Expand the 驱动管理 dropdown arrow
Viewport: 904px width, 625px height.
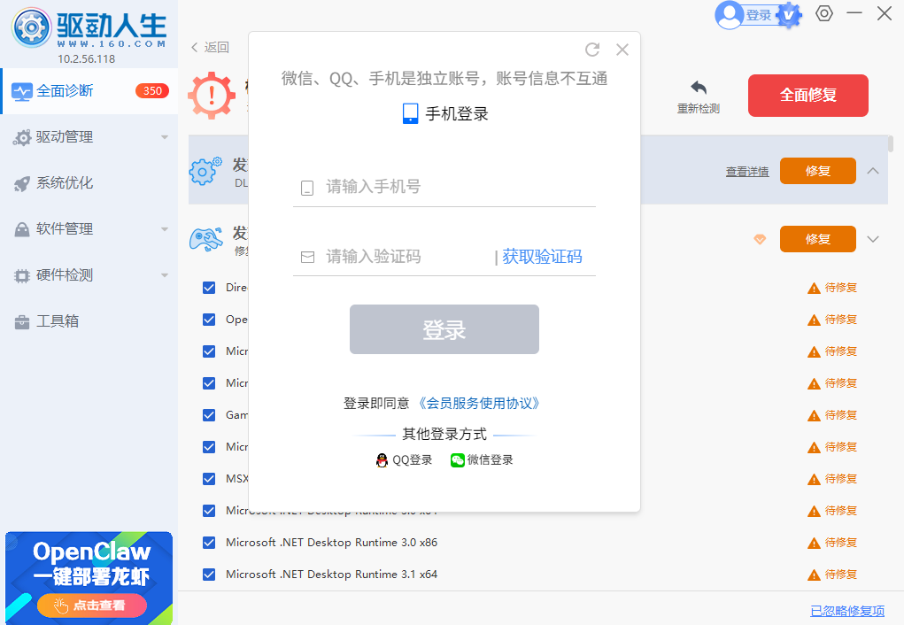[165, 137]
